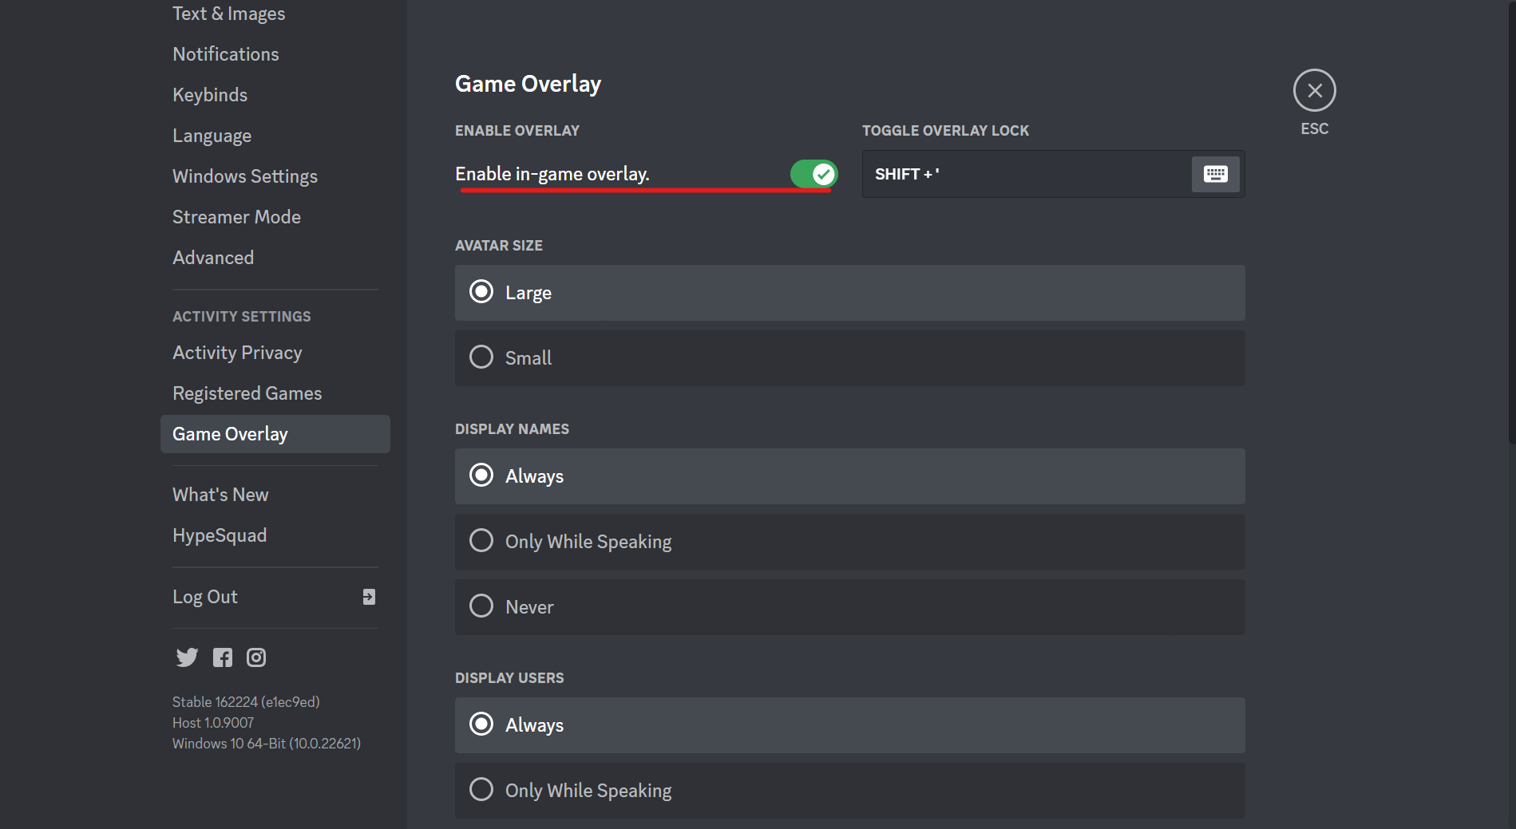The width and height of the screenshot is (1516, 829).
Task: Open Discord's Facebook page icon
Action: click(x=223, y=657)
